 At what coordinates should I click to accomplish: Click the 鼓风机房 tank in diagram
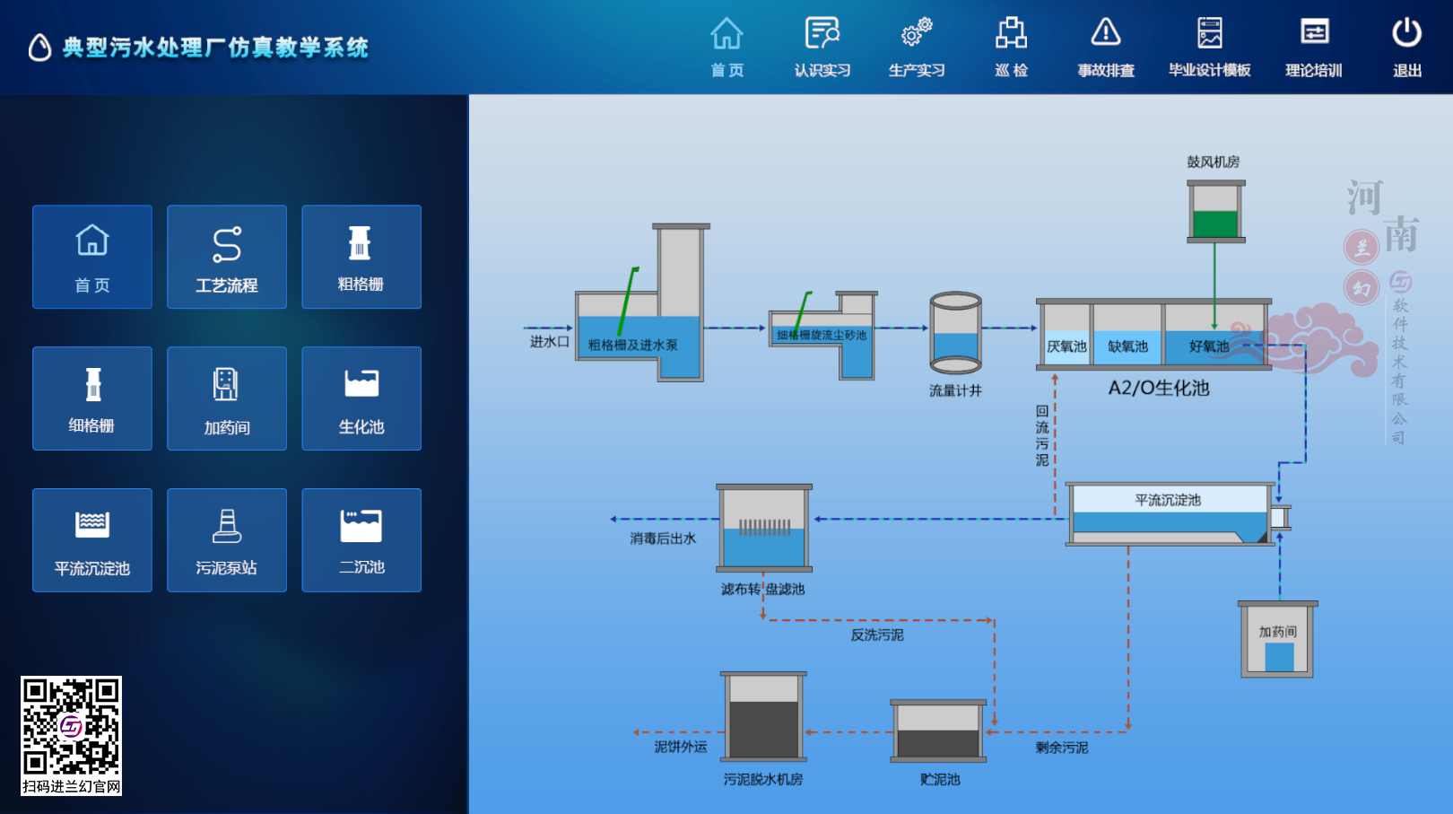tap(1215, 212)
